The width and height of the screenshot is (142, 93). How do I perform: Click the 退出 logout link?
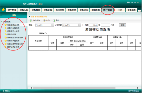coord(40,4)
